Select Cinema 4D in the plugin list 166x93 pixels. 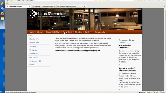tap(33, 54)
